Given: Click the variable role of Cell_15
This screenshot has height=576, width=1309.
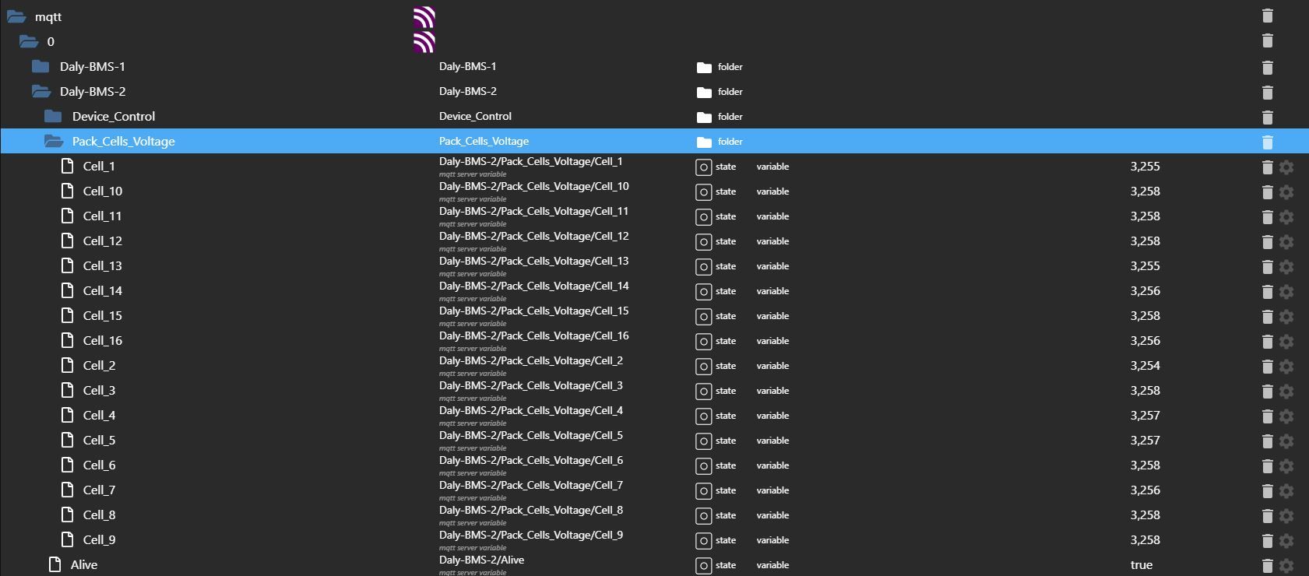Looking at the screenshot, I should [772, 316].
